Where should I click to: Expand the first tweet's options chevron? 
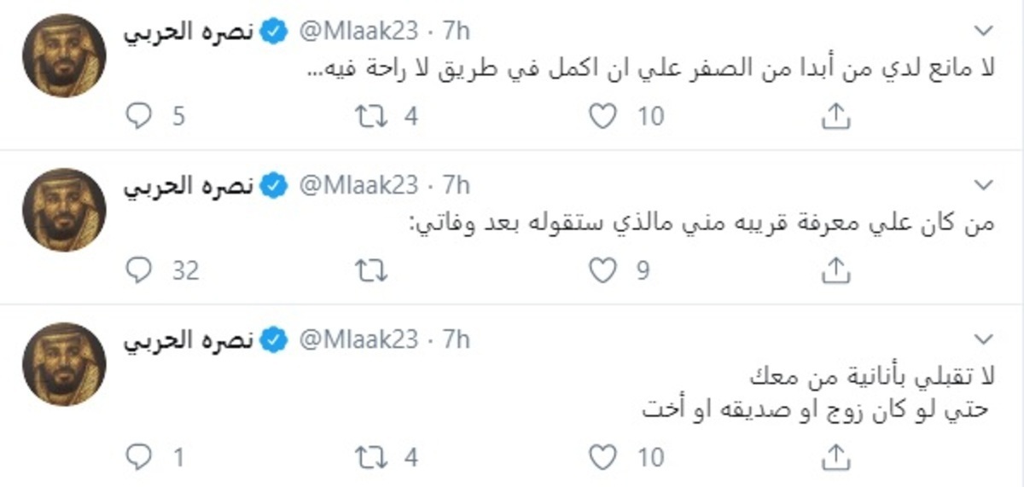[984, 32]
